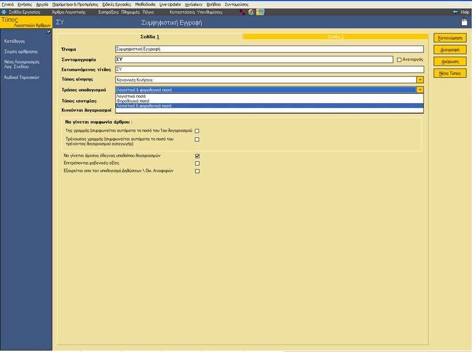
Task: Click the red and blue figures toolbar icon
Action: (243, 13)
